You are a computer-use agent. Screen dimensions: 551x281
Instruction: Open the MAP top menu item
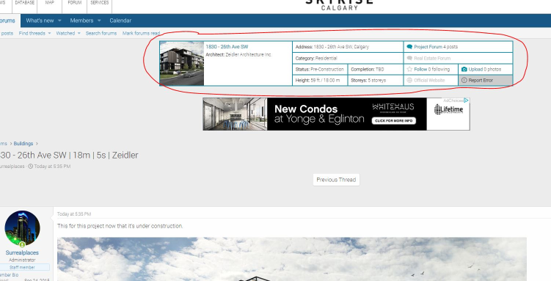[50, 2]
